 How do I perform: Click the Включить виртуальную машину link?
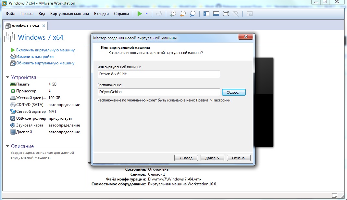click(45, 50)
